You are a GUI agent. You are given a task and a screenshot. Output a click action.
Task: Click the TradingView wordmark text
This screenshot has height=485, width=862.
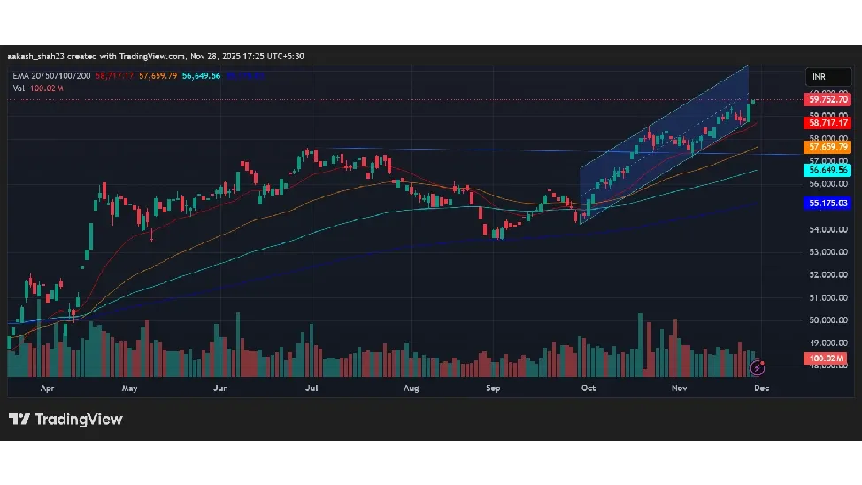(x=78, y=420)
